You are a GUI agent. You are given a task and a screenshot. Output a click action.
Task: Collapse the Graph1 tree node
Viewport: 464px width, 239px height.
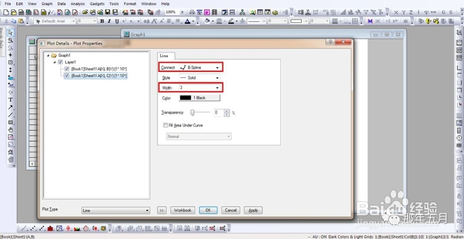[48, 55]
